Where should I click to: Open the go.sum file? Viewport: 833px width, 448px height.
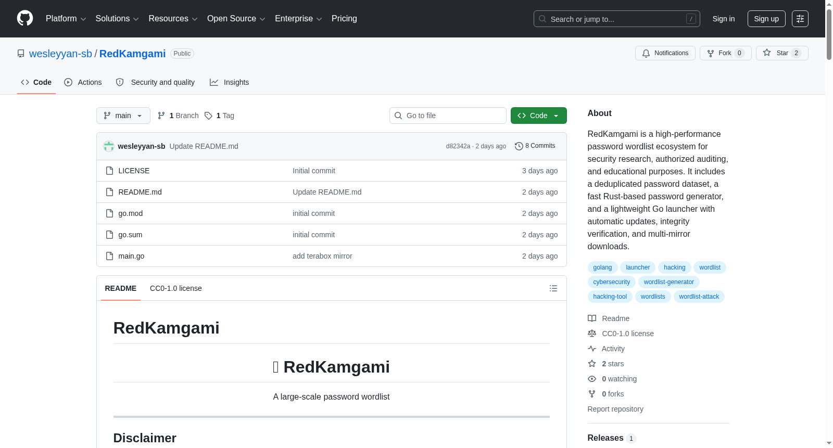[130, 235]
